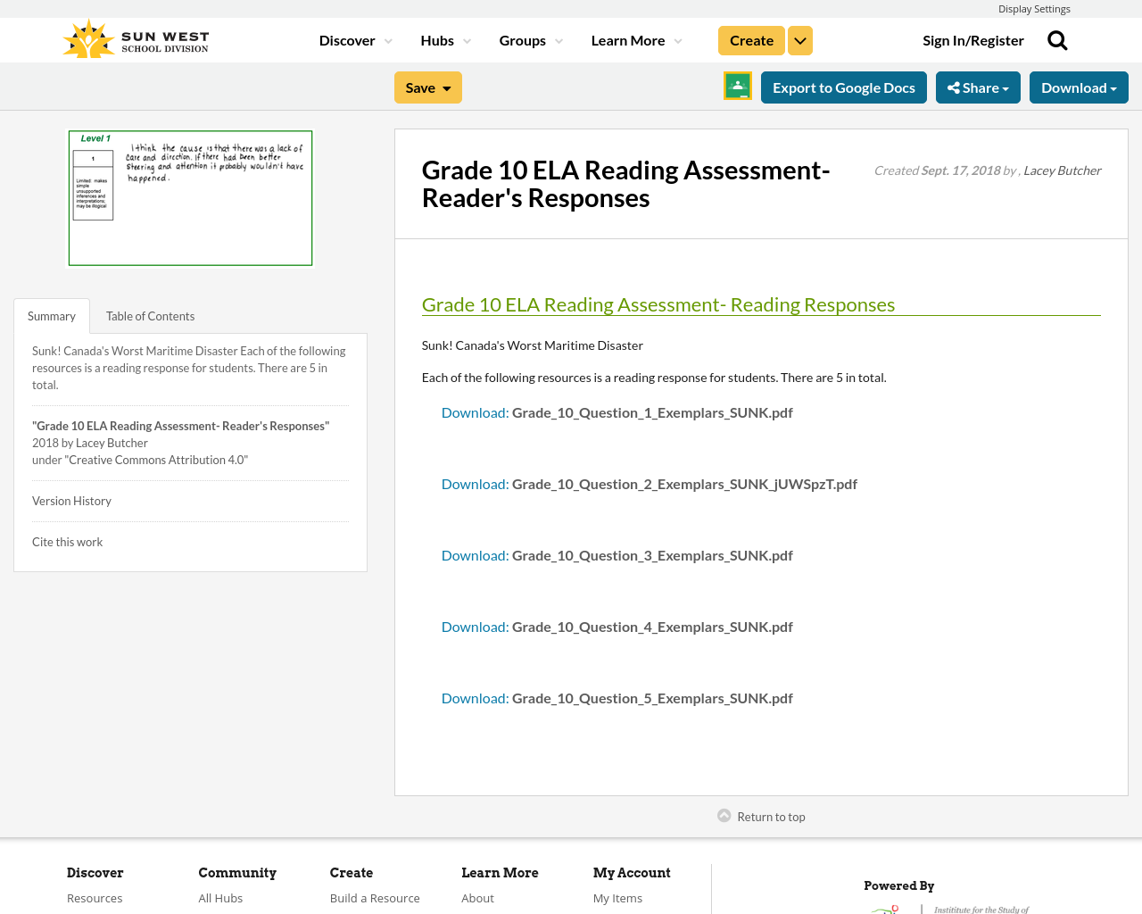Click the Sun West School Division logo
This screenshot has width=1142, height=914.
coord(134,37)
